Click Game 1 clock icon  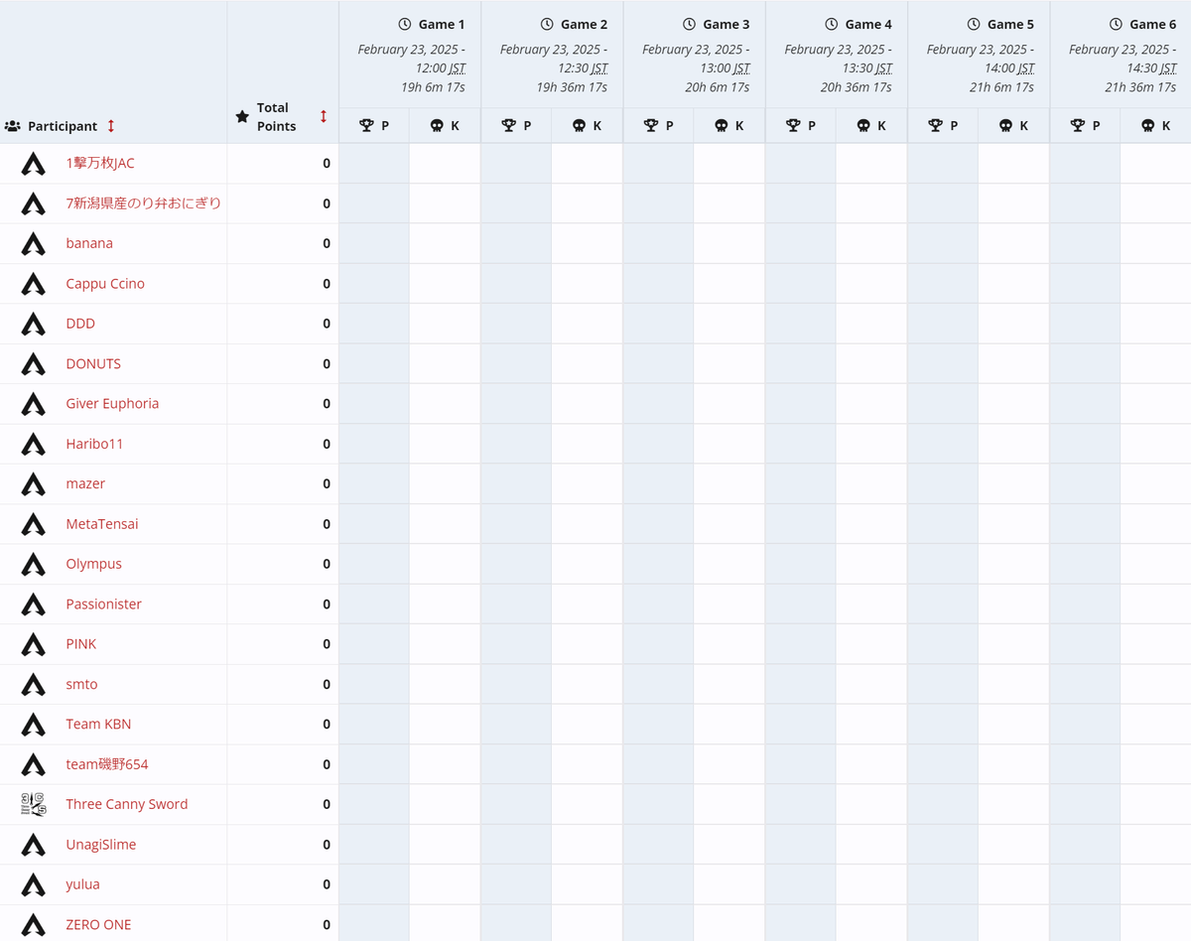point(404,24)
